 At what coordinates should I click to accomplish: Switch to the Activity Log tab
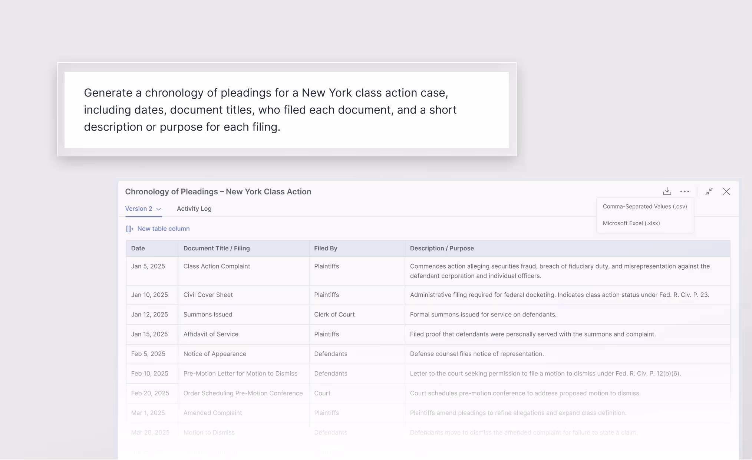[194, 208]
